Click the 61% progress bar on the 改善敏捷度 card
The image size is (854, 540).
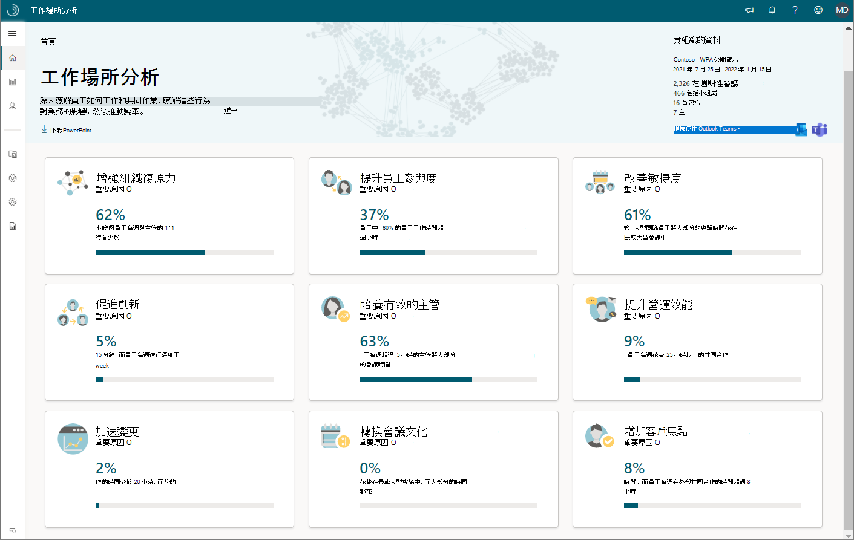[x=712, y=252]
